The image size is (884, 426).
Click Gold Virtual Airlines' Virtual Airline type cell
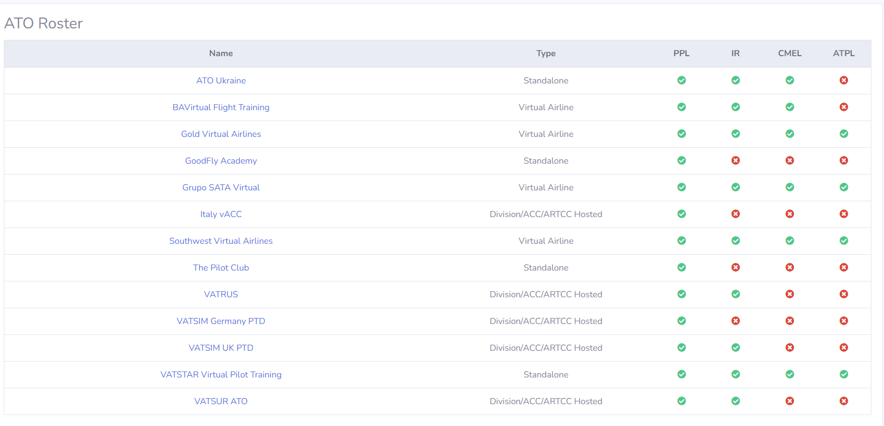(546, 134)
